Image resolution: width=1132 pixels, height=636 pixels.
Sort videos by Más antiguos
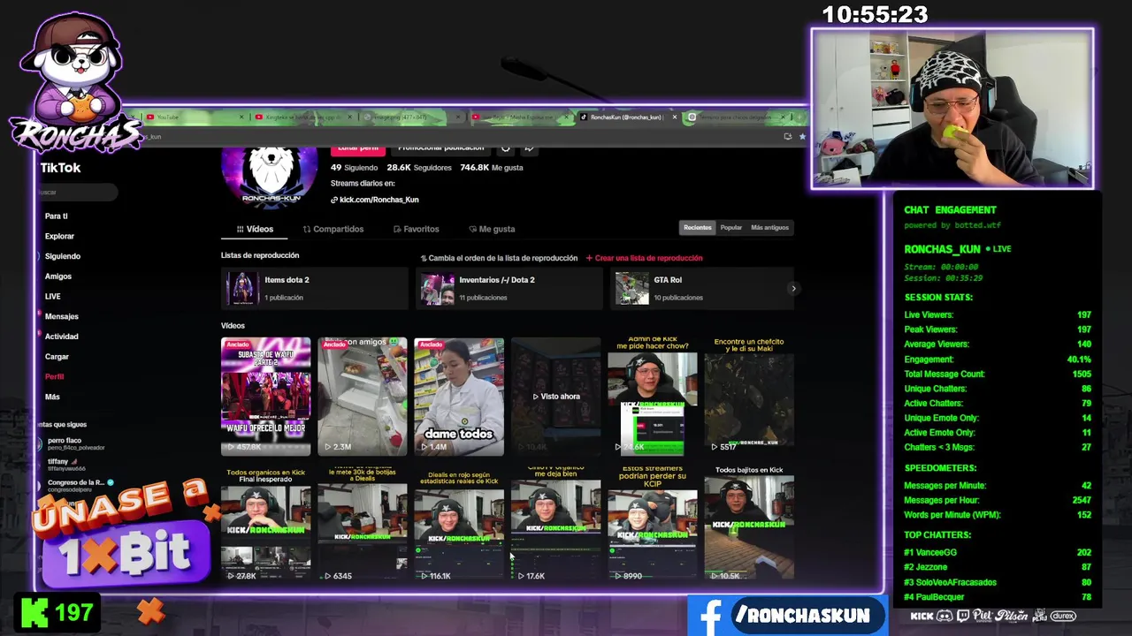tap(769, 227)
